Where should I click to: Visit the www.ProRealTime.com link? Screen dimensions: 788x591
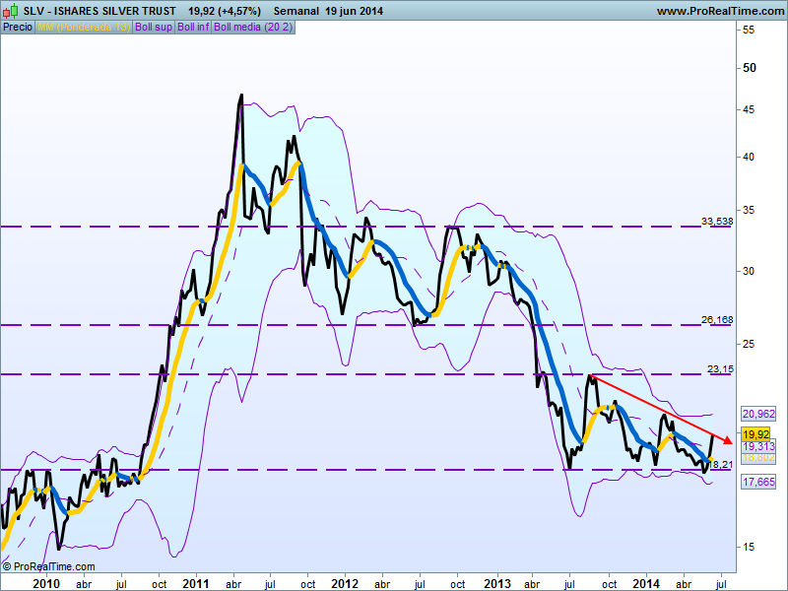718,11
